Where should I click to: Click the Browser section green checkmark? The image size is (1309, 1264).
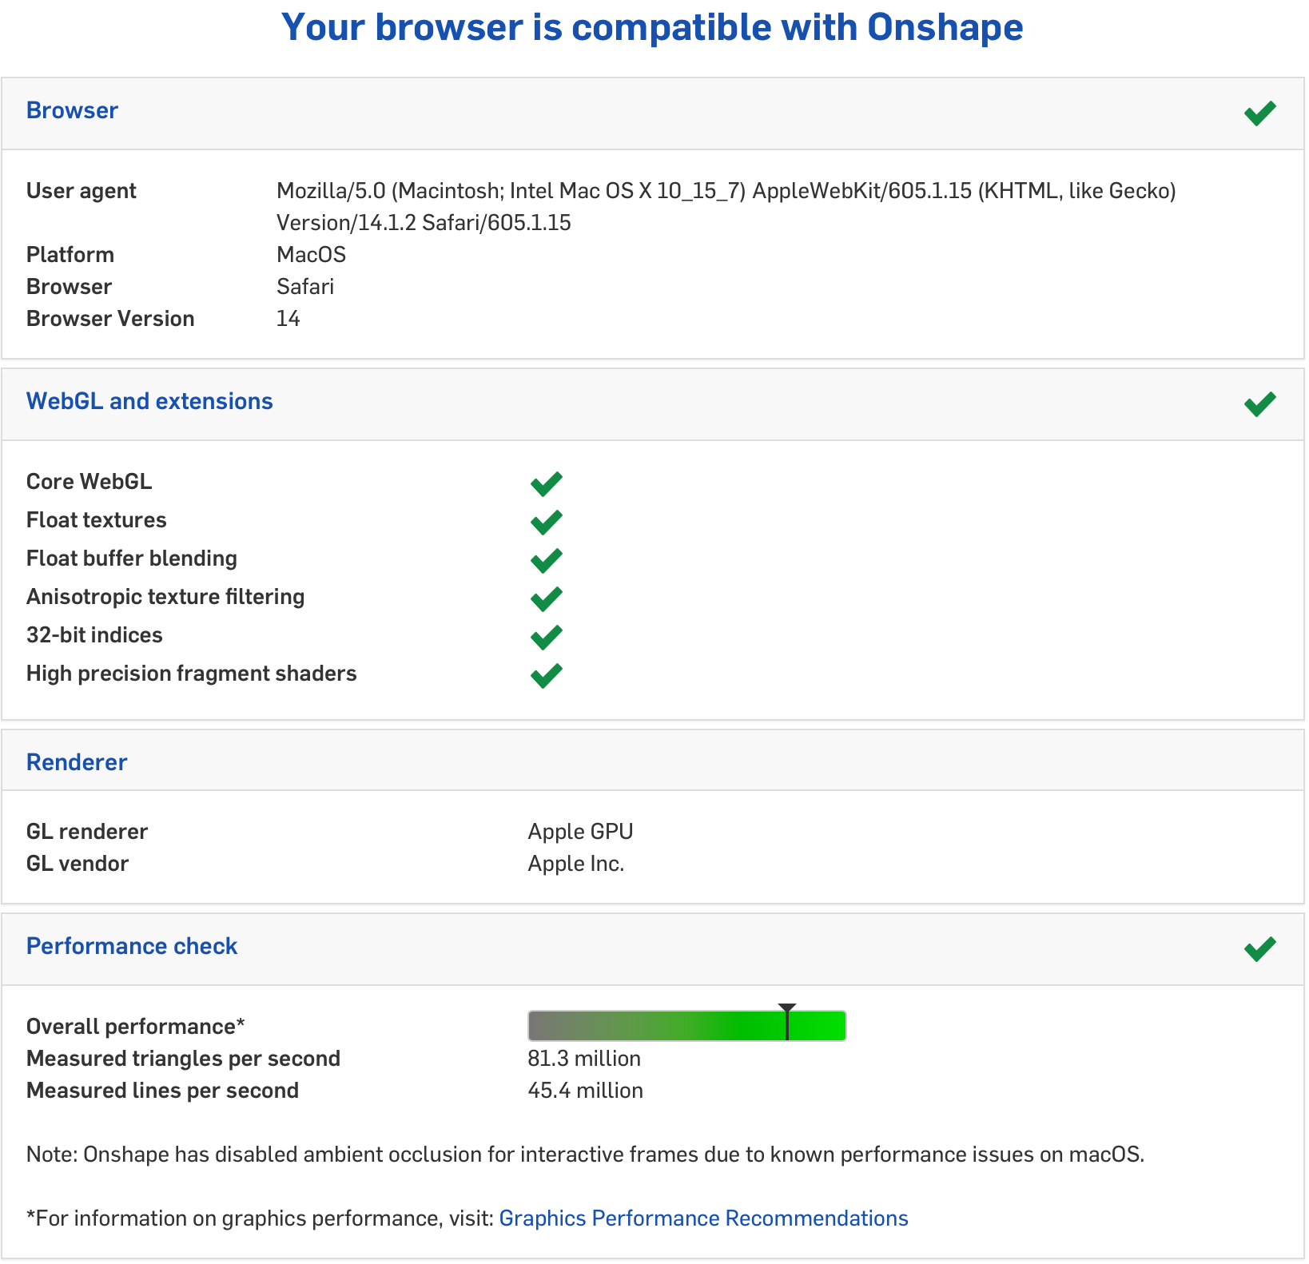point(1259,113)
